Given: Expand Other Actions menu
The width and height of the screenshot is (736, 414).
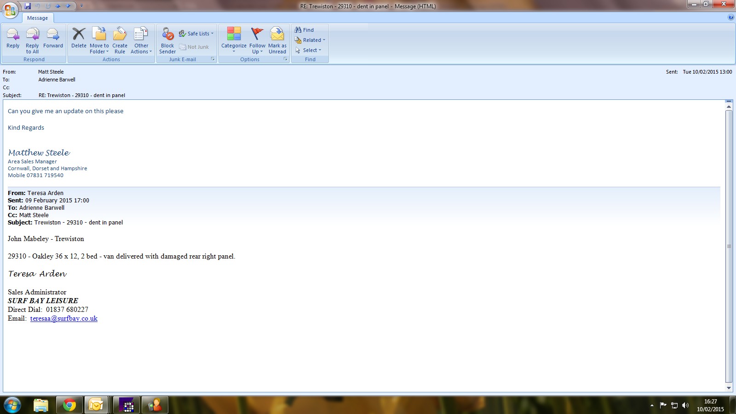Looking at the screenshot, I should (x=141, y=40).
